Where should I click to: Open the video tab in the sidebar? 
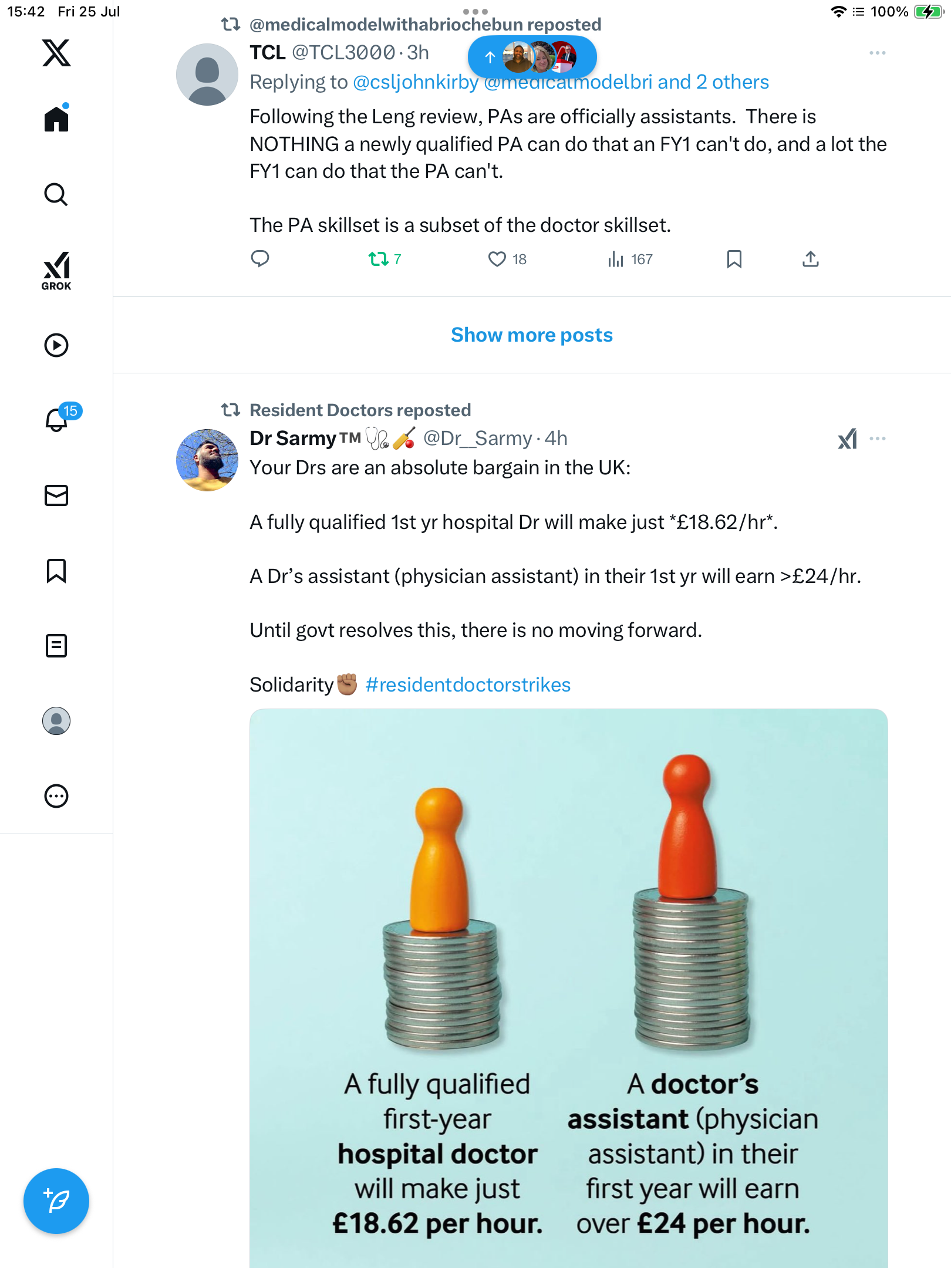point(56,345)
